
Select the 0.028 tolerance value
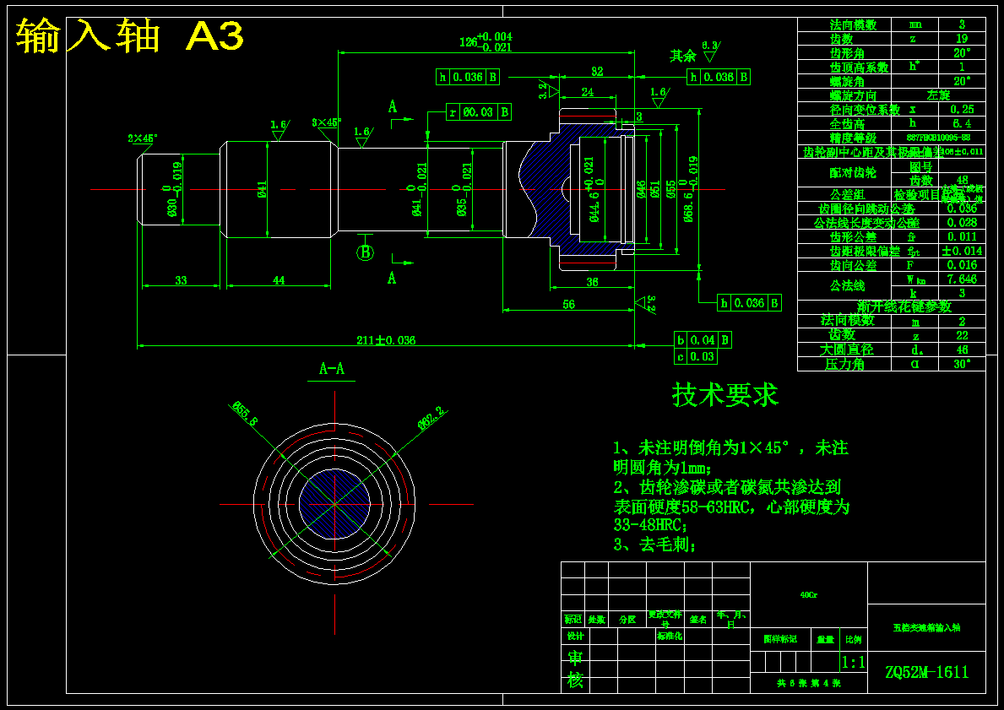[x=962, y=223]
